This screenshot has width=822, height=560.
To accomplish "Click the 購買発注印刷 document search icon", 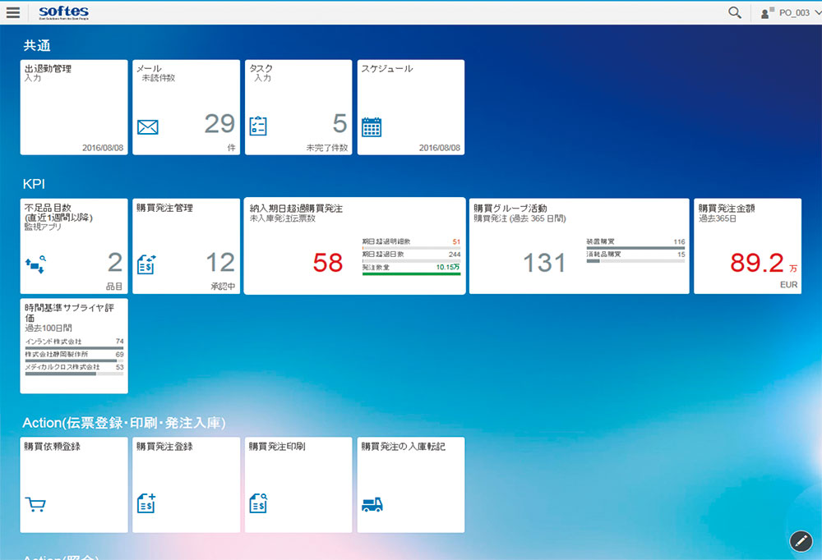I will 258,504.
